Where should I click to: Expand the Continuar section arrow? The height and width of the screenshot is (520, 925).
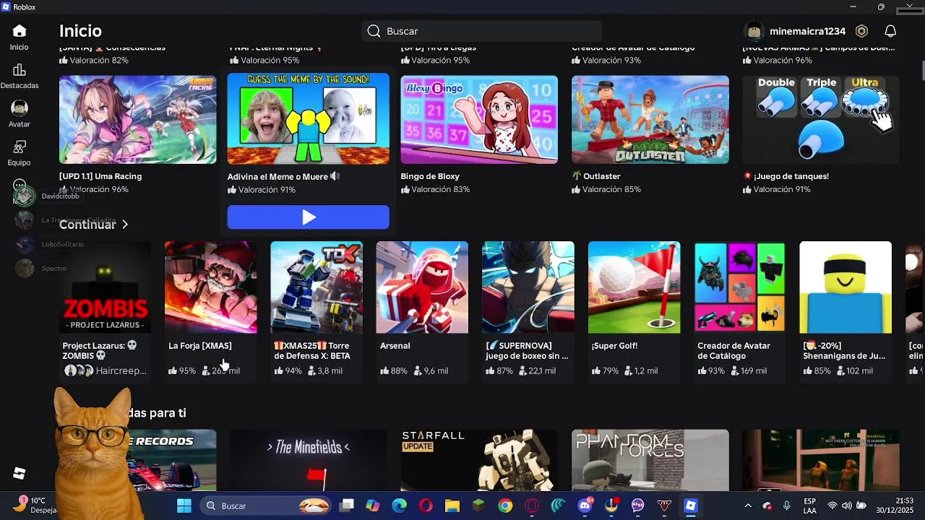(x=125, y=225)
